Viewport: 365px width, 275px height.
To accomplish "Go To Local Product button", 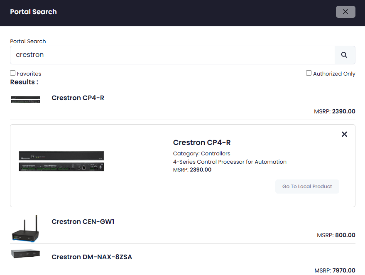I will [x=307, y=187].
